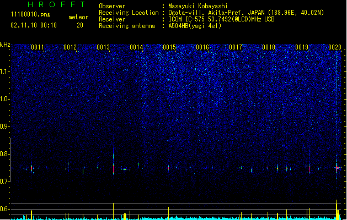347x220 pixels.
Task: Click the meteor echo below 0011 marker
Action: [31, 168]
